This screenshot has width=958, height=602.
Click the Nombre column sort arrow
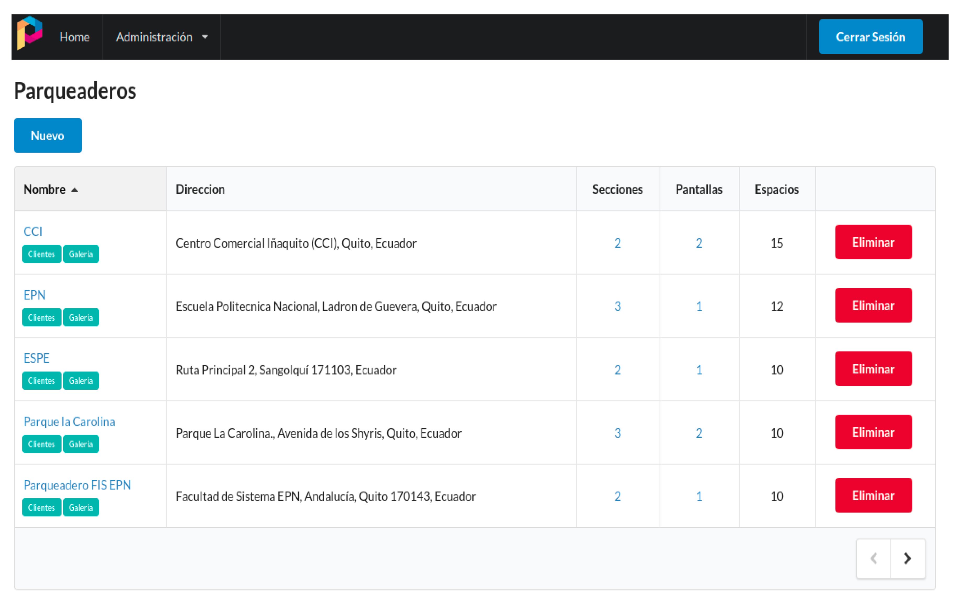[74, 190]
